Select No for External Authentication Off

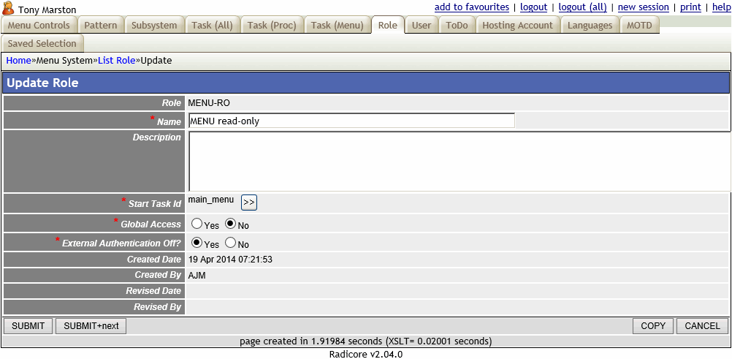(x=230, y=243)
